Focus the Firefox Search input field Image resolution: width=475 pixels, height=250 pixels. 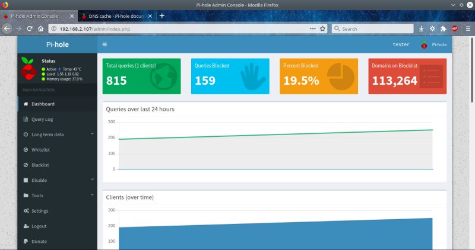[x=373, y=28]
